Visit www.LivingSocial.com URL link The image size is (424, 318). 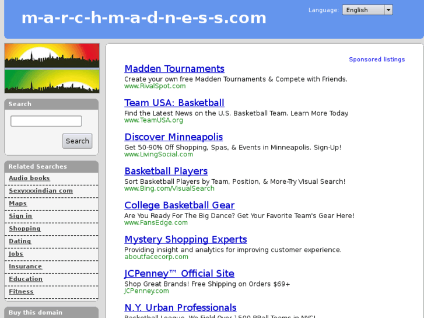click(159, 154)
